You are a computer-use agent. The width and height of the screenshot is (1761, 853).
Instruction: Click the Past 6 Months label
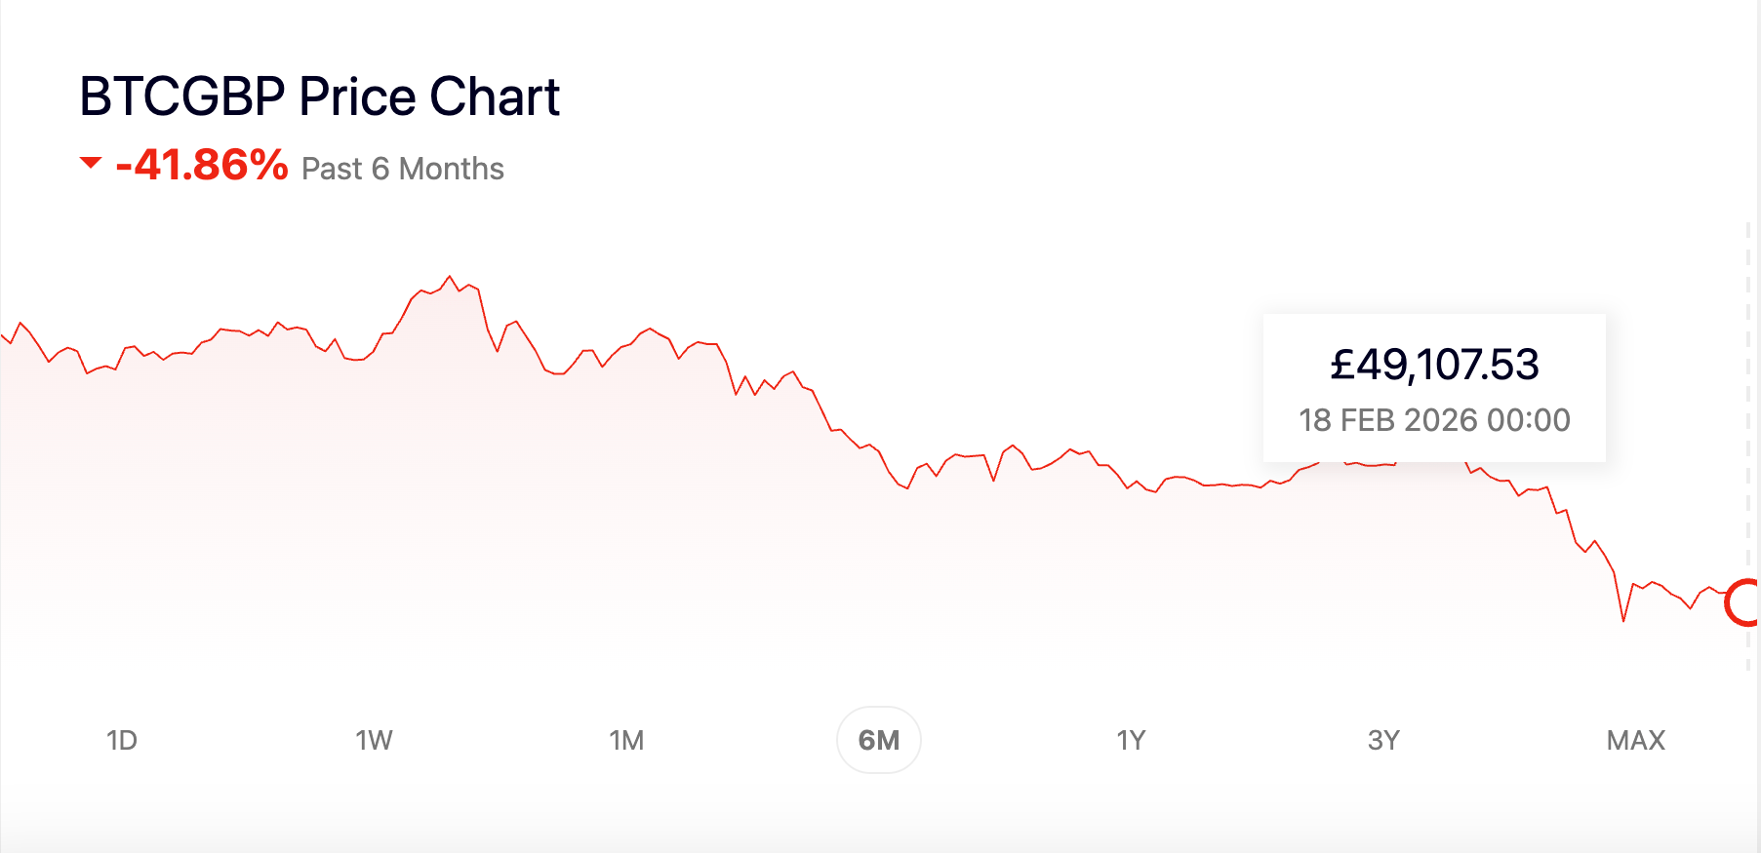coord(403,169)
